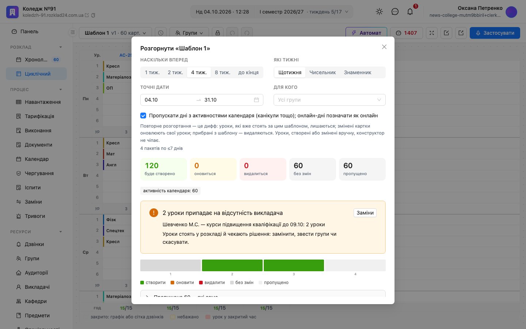Select the «1 тиж.» duration option
The height and width of the screenshot is (329, 526).
[x=152, y=72]
